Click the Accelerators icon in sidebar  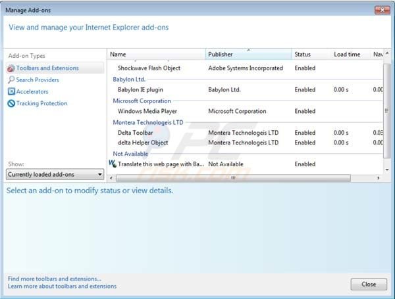click(11, 92)
